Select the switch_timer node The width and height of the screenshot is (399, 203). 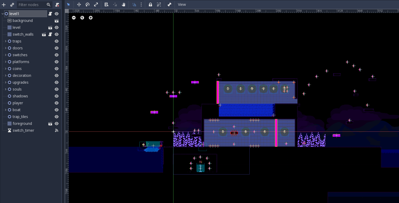(23, 130)
